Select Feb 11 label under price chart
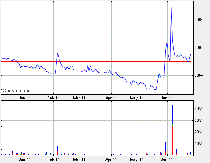 (x=53, y=98)
